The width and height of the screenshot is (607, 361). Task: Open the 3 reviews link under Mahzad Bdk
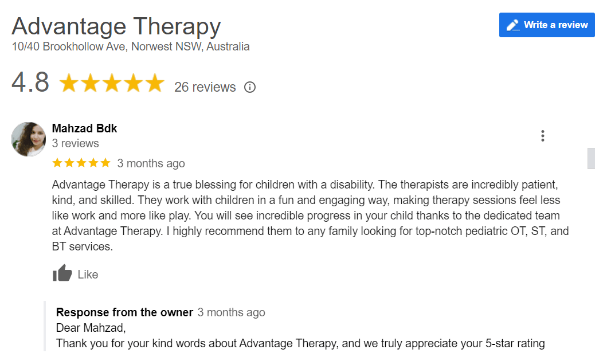pyautogui.click(x=75, y=143)
